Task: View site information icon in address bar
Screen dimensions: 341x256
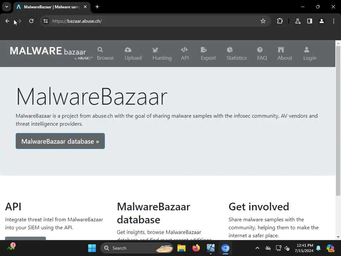Action: click(45, 21)
